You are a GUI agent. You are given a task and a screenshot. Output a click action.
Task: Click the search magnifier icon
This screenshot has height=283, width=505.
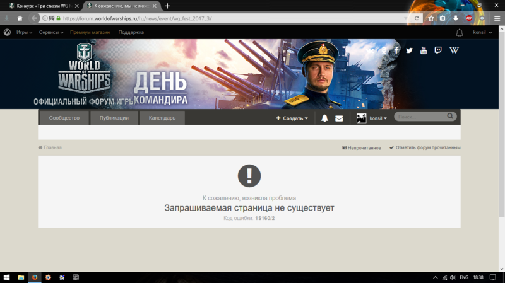pos(450,116)
